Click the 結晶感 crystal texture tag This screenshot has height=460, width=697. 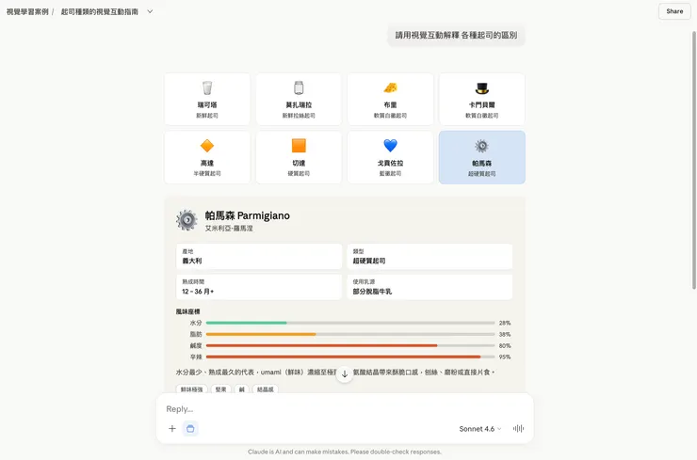266,389
